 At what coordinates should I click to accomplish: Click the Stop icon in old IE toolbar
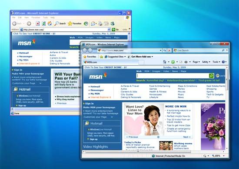(x=38, y=24)
